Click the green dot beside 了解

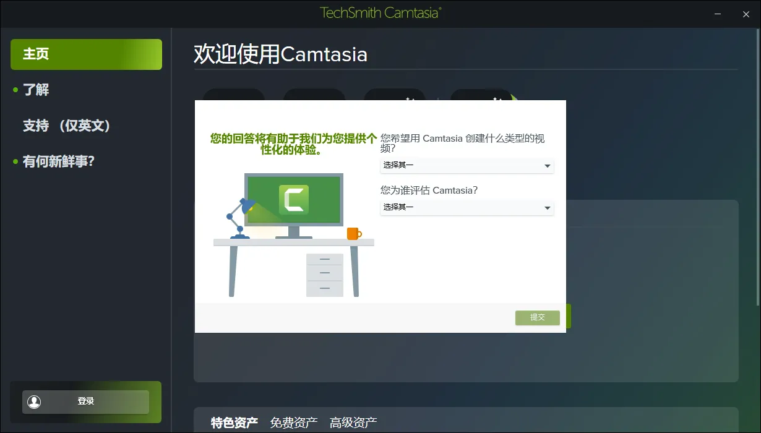pyautogui.click(x=15, y=90)
